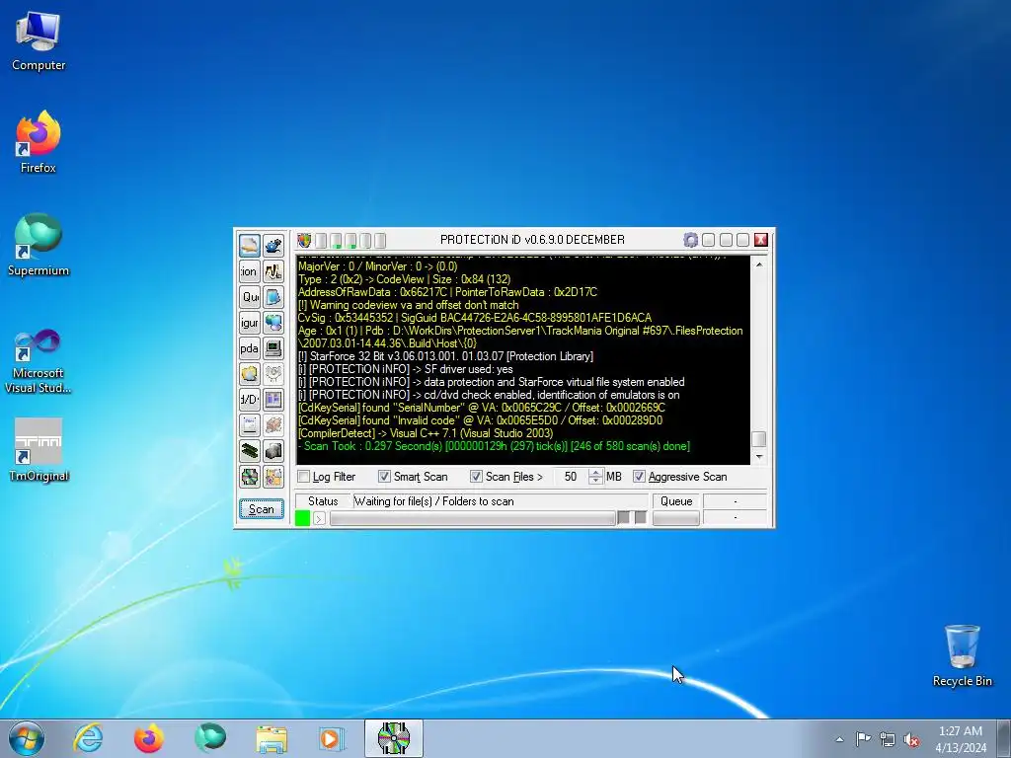Viewport: 1011px width, 758px height.
Task: Uncheck the Smart Scan checkbox
Action: coord(384,477)
